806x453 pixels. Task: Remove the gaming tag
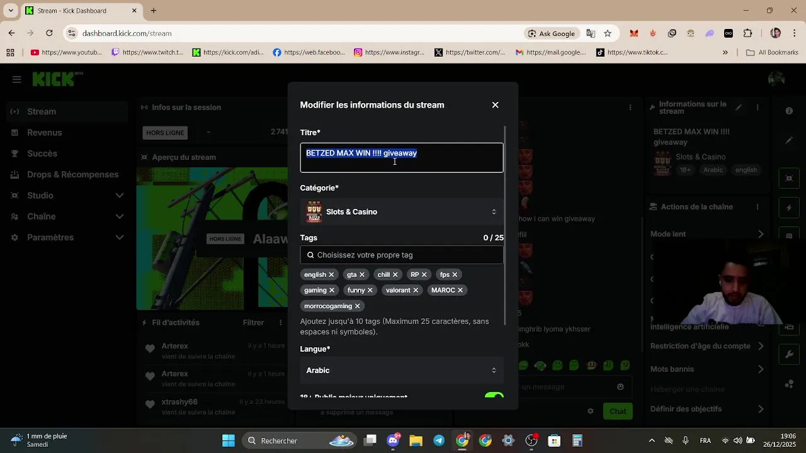[332, 290]
